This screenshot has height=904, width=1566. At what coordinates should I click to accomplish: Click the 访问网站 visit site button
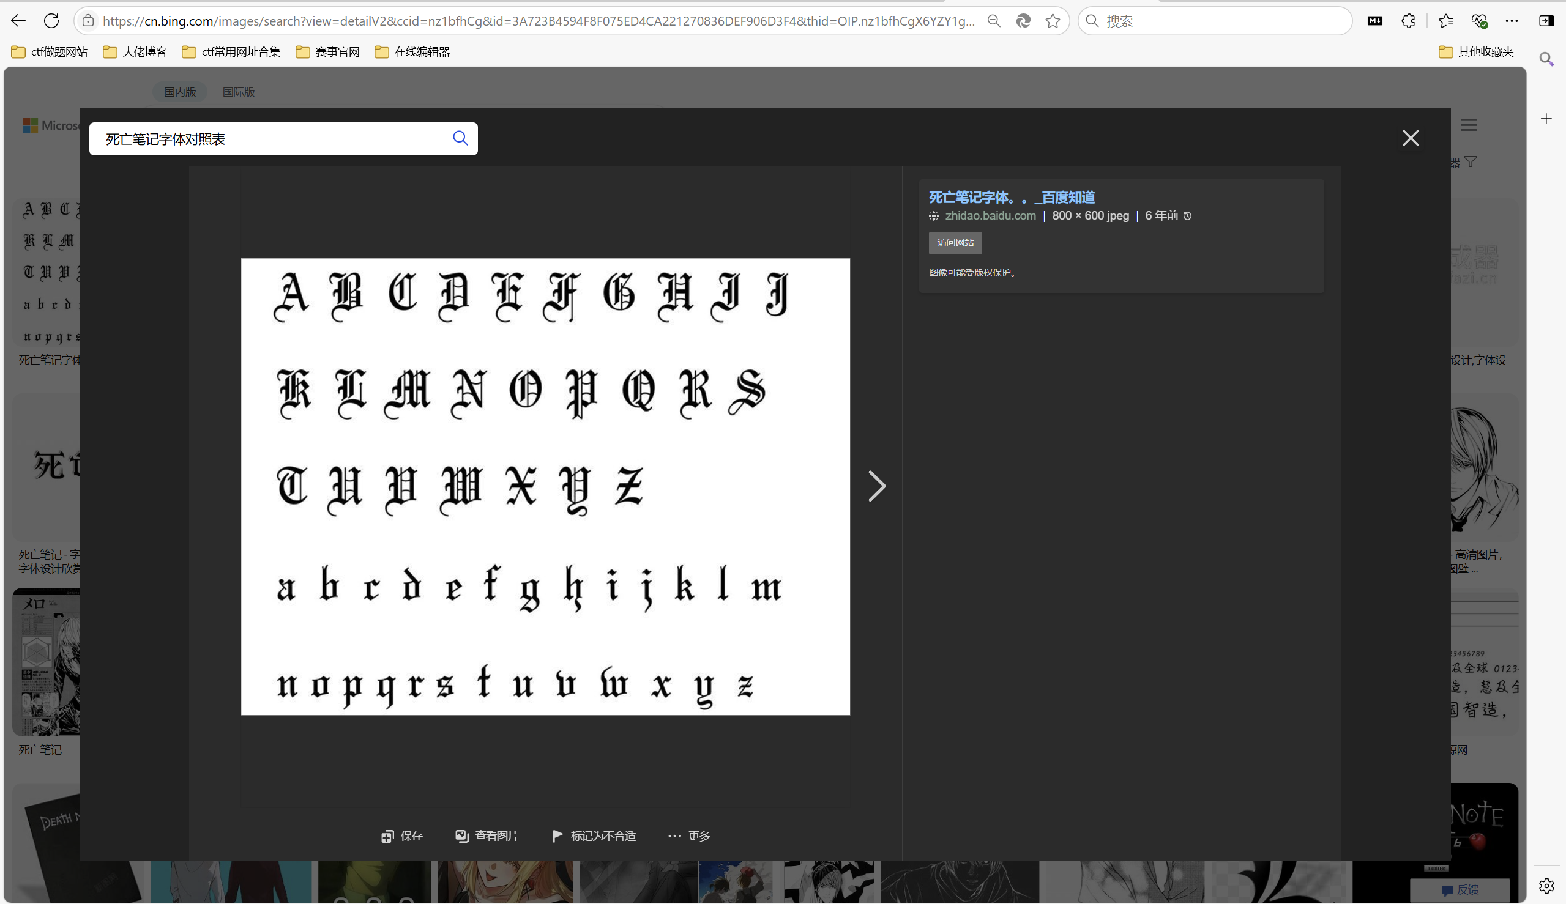pos(955,243)
